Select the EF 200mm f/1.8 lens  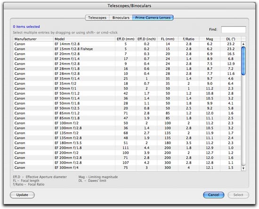127,148
